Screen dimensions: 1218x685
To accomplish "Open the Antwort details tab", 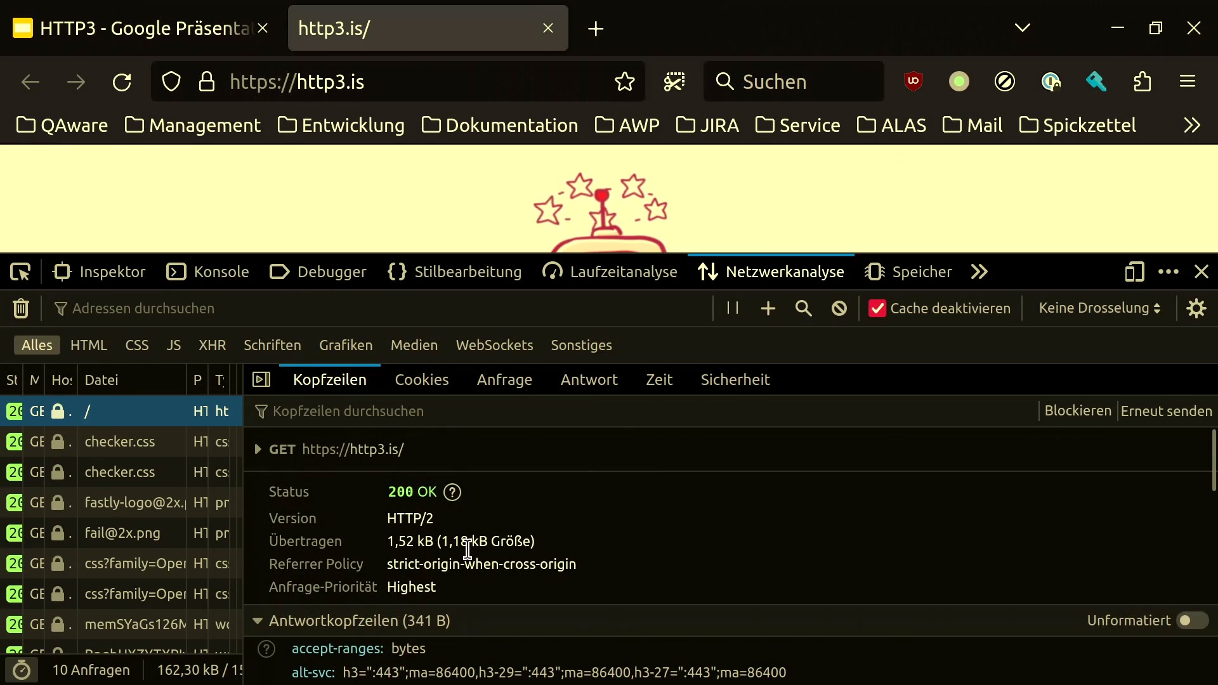I will pyautogui.click(x=589, y=380).
